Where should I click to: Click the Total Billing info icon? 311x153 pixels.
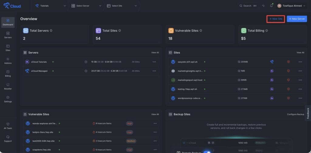point(267,31)
